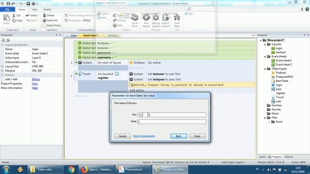The height and width of the screenshot is (174, 310).
Task: Click the Firebase icon in event 1 action
Action: (131, 62)
